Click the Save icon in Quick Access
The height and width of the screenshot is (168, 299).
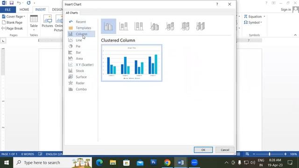[12, 3]
